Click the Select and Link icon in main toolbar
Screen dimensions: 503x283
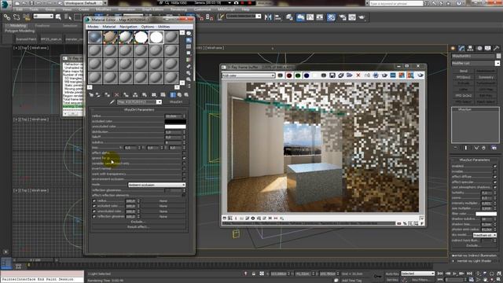[x=7, y=17]
